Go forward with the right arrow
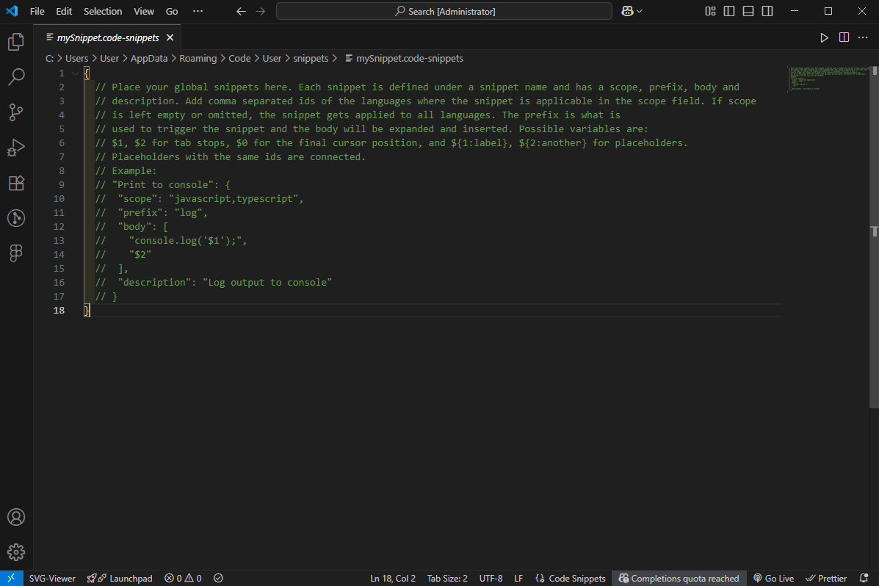This screenshot has height=586, width=879. 261,11
